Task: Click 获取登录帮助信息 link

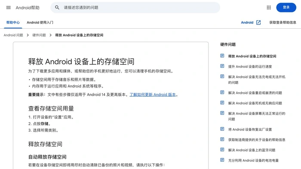Action: pos(283,22)
